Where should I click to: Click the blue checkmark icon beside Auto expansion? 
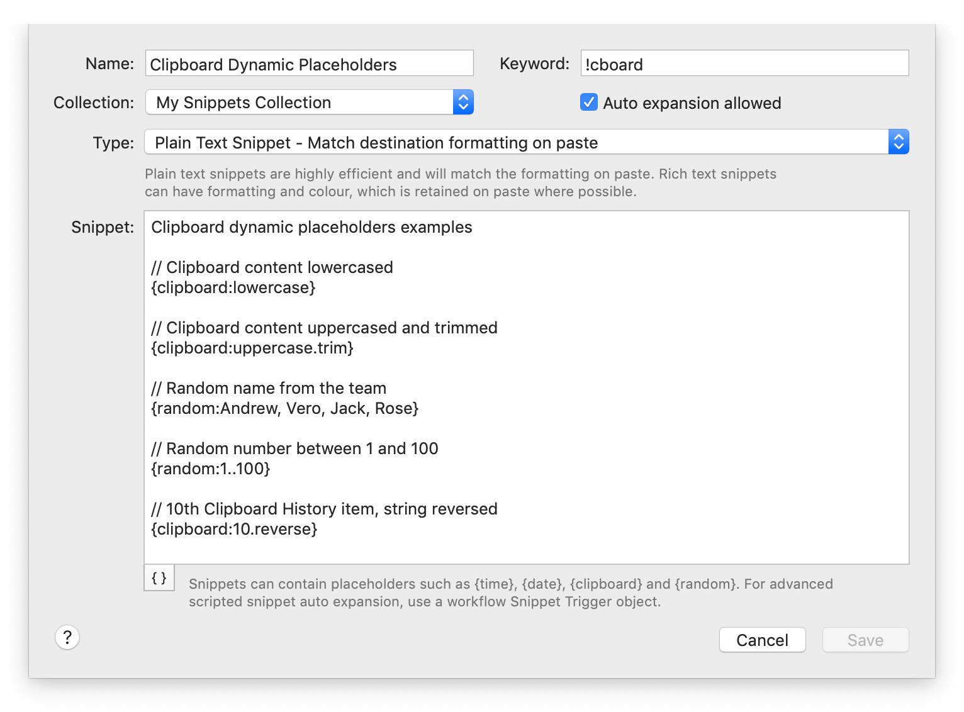pyautogui.click(x=588, y=102)
